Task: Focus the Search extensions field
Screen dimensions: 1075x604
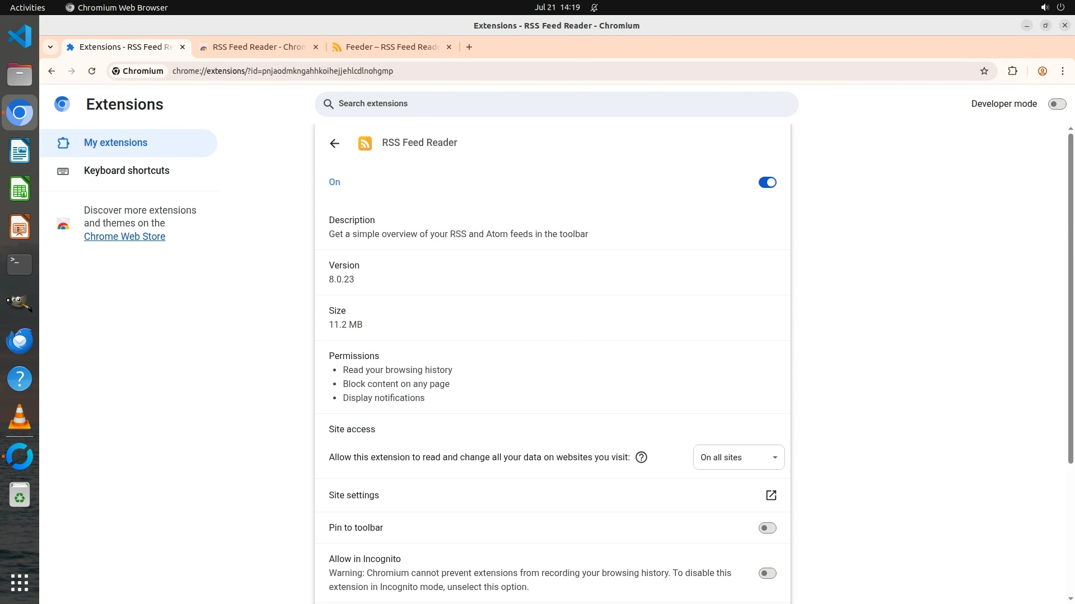Action: coord(556,104)
